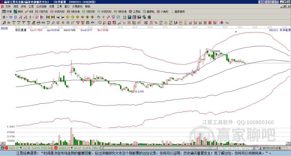
Task: Expand the candlestick style dropdown arrow
Action: tap(33, 17)
